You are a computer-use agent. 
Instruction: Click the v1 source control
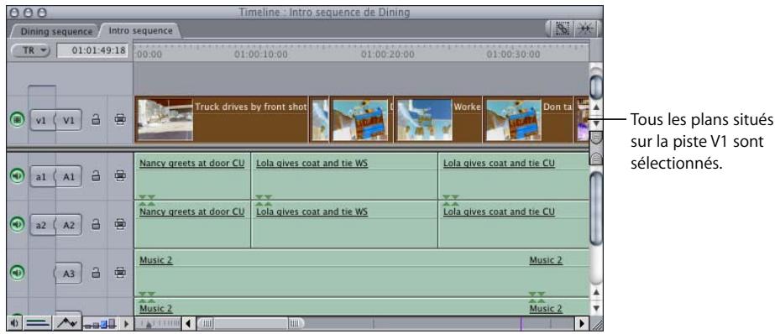(42, 121)
